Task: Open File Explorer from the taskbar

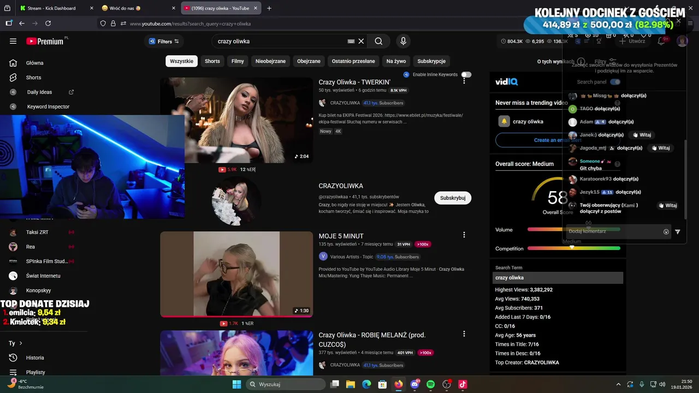Action: click(350, 384)
